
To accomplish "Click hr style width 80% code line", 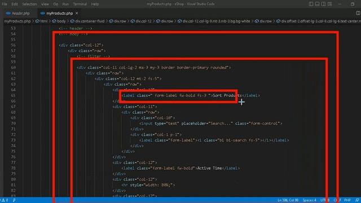I will pos(148,185).
